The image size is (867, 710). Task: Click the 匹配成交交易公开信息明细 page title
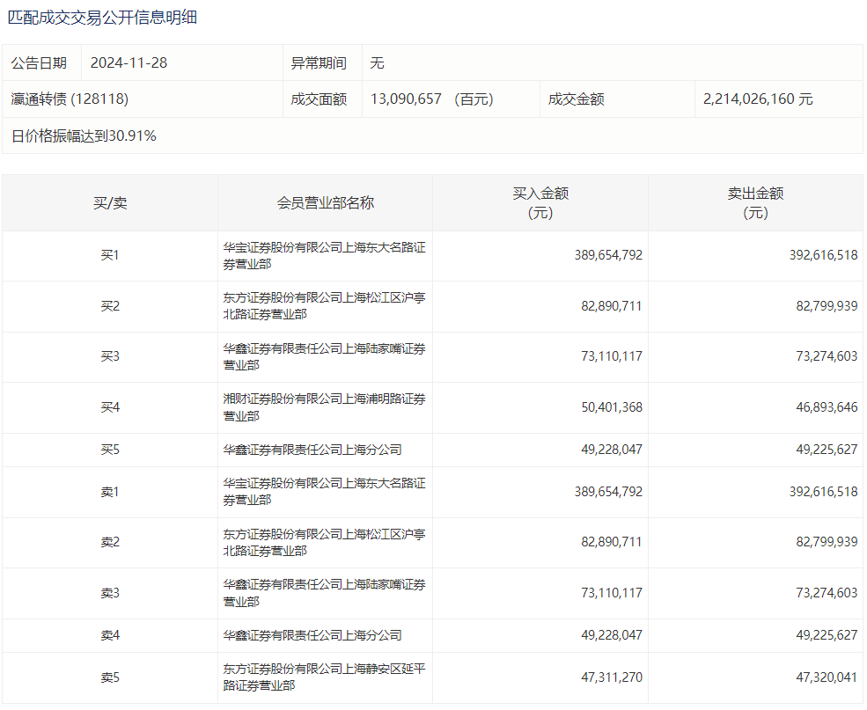tap(102, 18)
